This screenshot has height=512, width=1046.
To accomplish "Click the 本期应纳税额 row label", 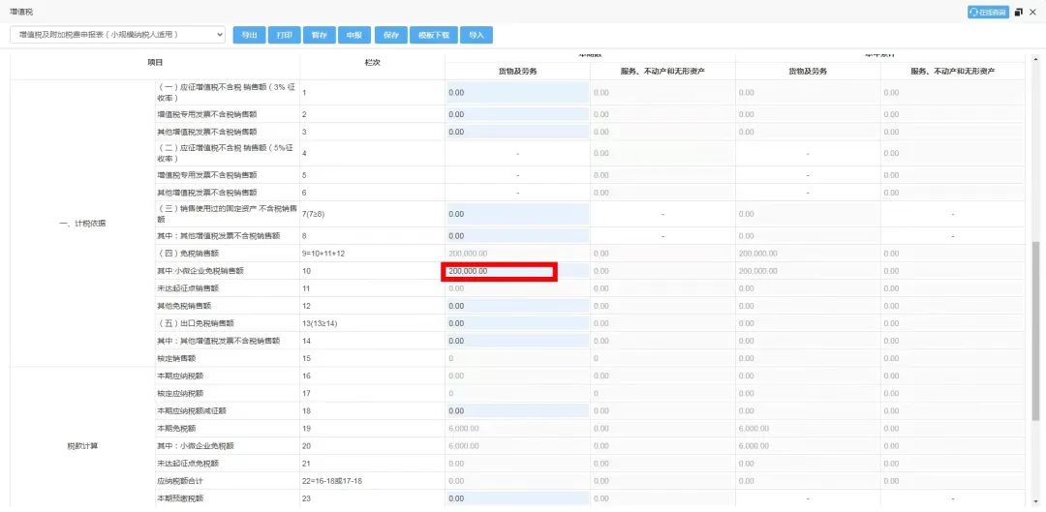I will click(180, 376).
